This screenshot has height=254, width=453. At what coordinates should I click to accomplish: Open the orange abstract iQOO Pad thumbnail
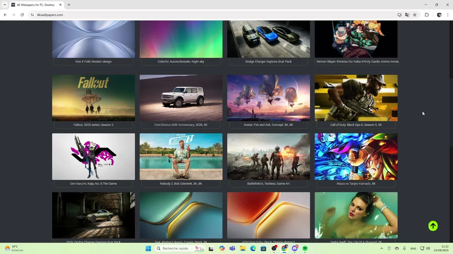pos(269,215)
